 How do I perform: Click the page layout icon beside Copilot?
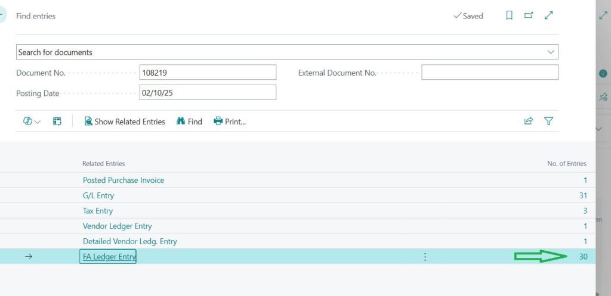(x=57, y=121)
